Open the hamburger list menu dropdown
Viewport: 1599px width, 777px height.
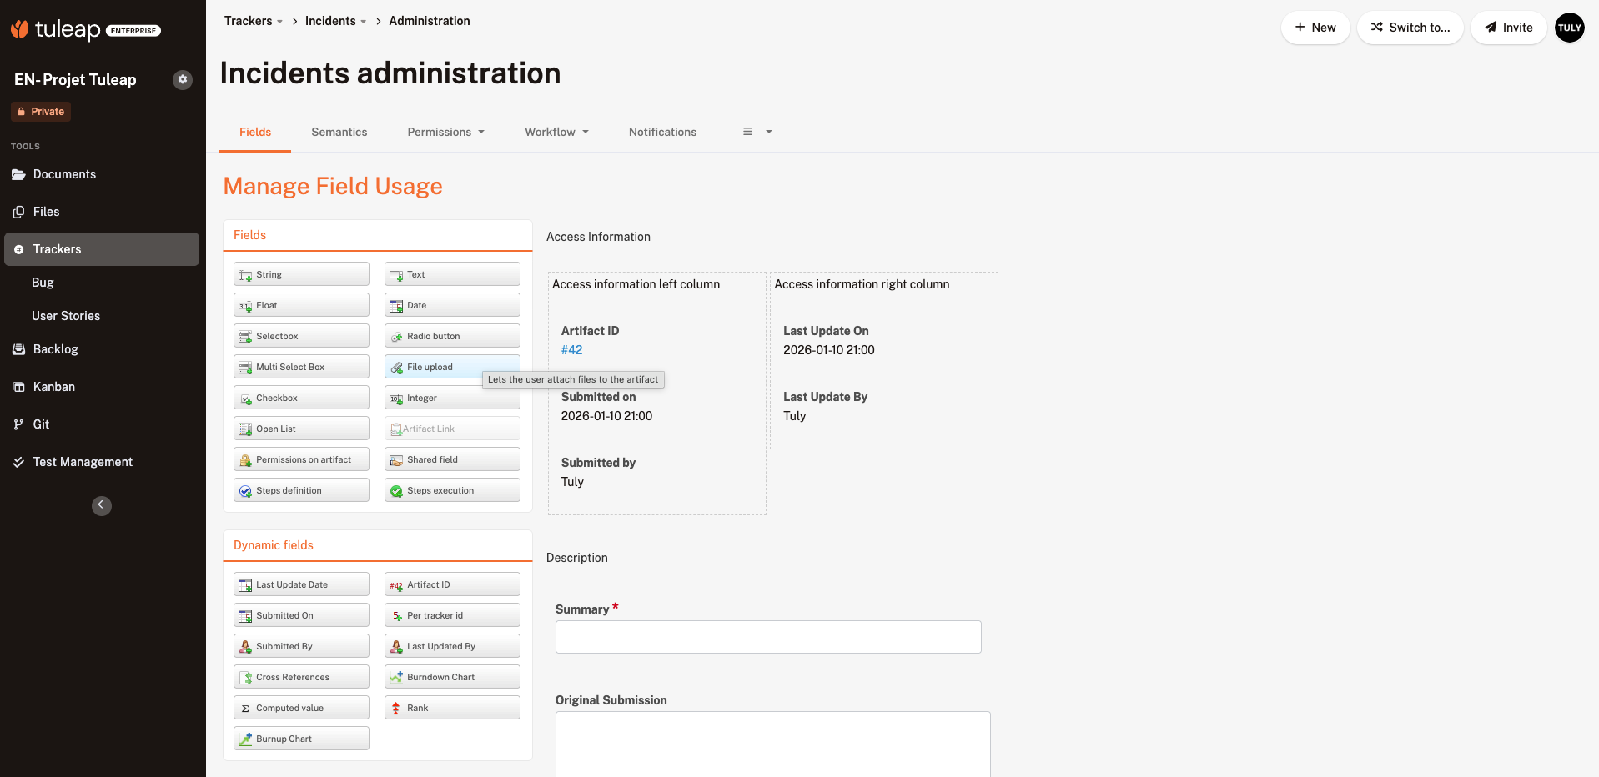point(757,132)
